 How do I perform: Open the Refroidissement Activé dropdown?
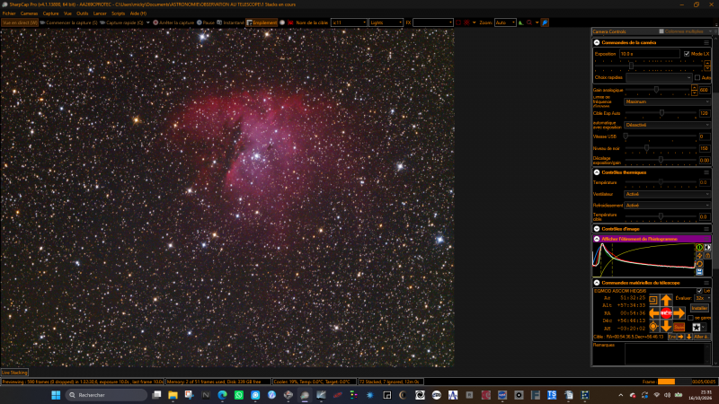click(667, 206)
